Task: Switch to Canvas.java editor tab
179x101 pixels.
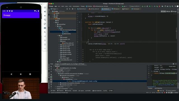Action: [136, 9]
